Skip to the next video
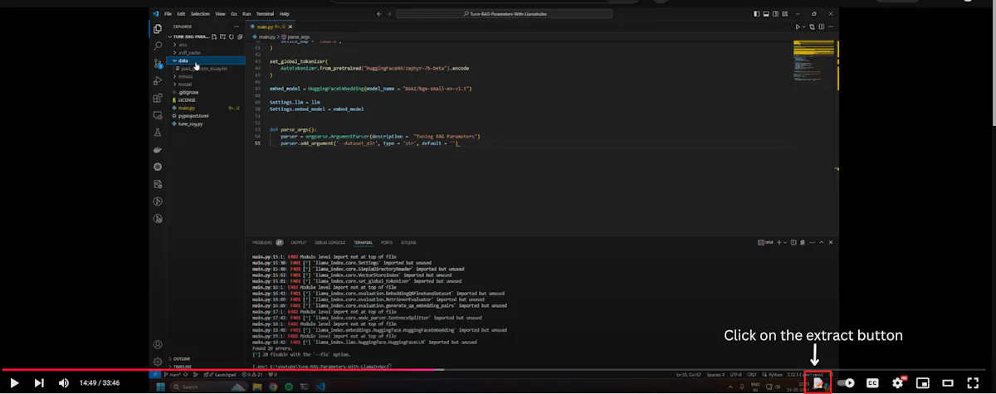Viewport: 996px width, 394px height. click(39, 382)
